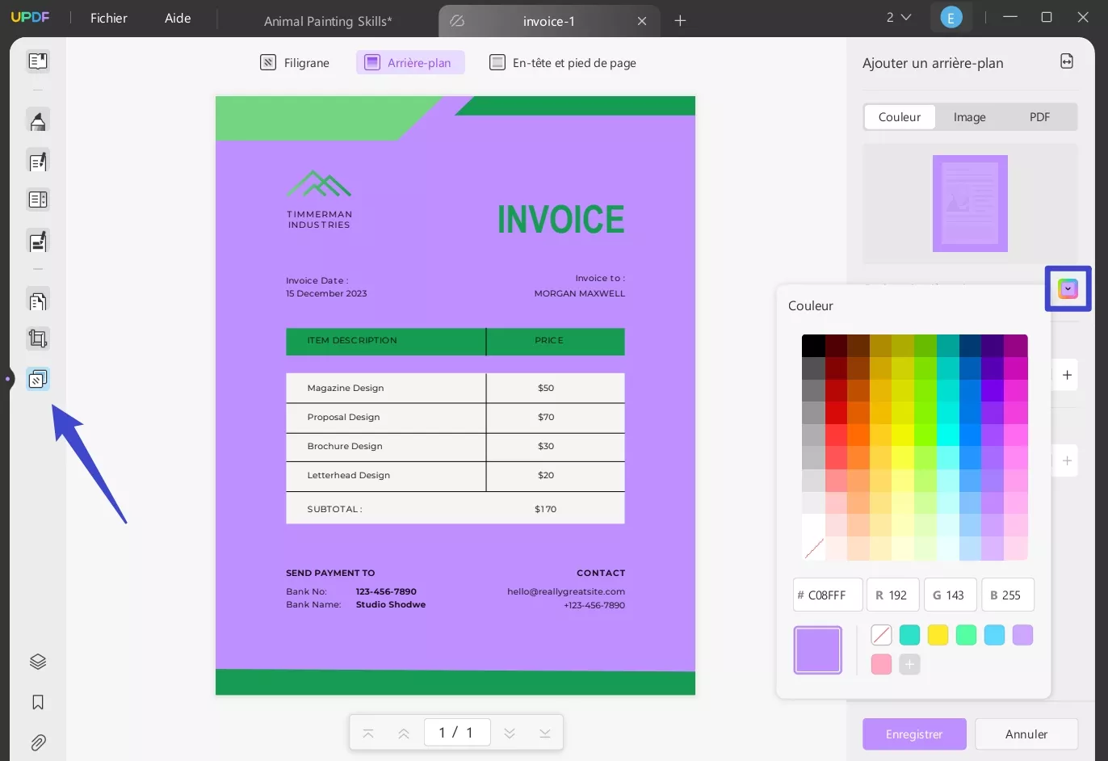Select the no-fill preset swatch
This screenshot has width=1108, height=761.
(881, 635)
